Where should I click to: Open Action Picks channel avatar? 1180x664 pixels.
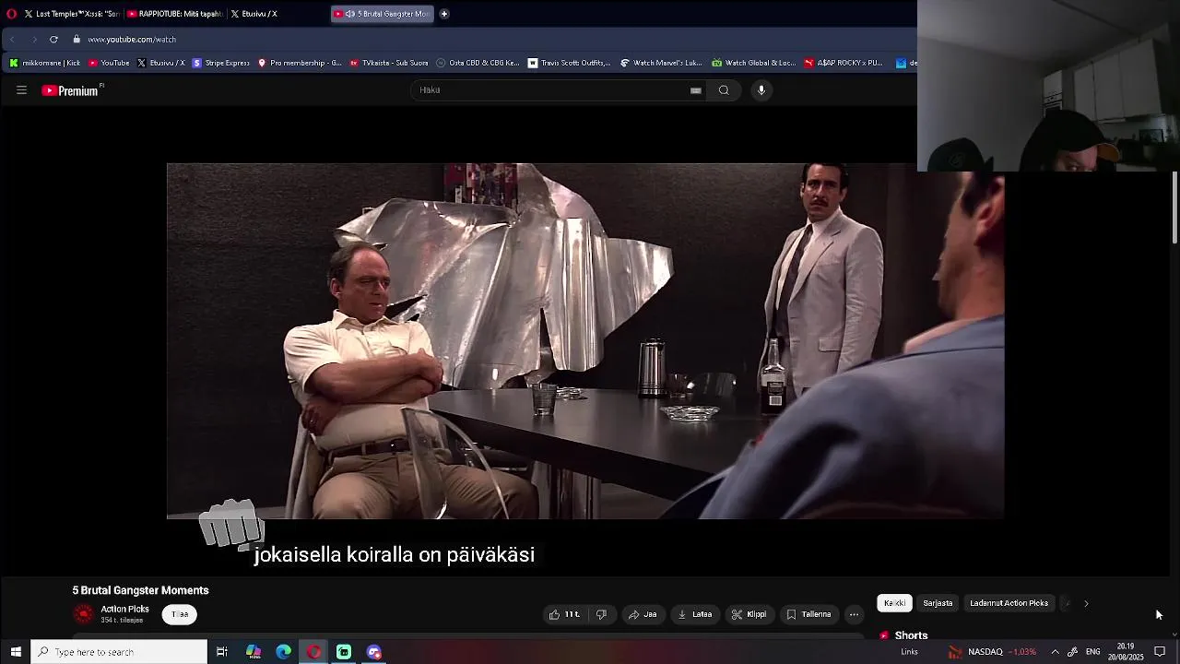pos(84,614)
